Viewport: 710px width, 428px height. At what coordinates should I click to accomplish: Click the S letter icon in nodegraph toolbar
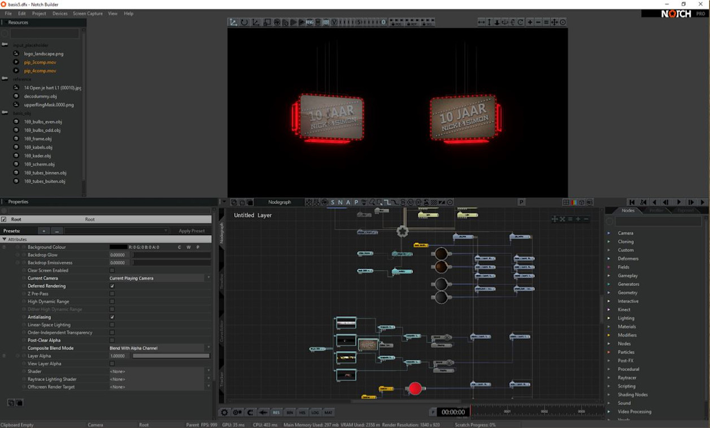point(333,202)
